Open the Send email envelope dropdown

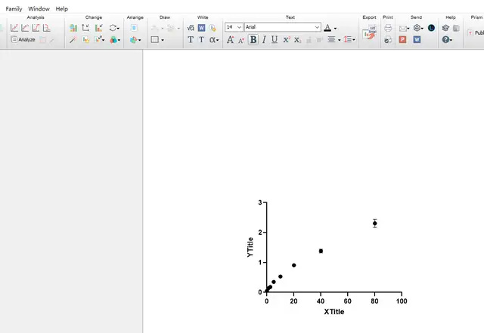(404, 29)
